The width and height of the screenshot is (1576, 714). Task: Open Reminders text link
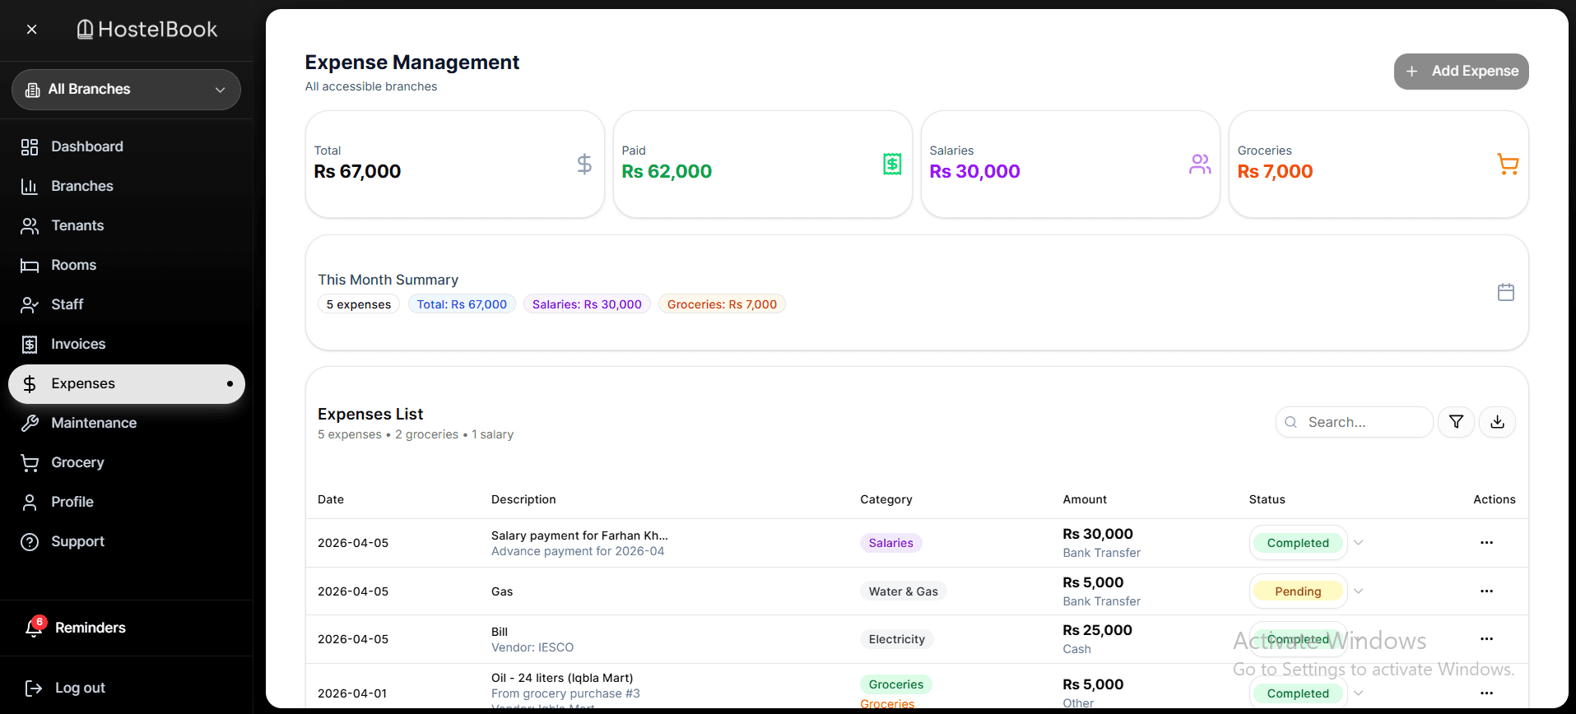click(91, 628)
